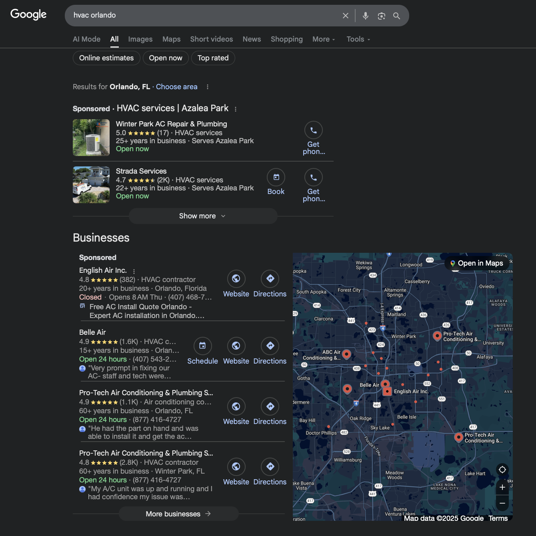Open the Tools dropdown menu
This screenshot has height=536, width=536.
358,39
